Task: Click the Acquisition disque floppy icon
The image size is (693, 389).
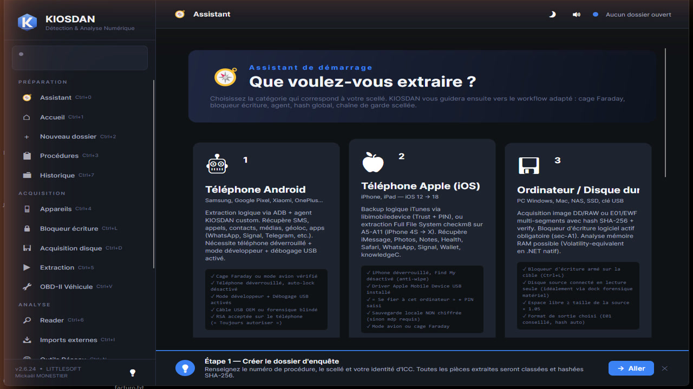Action: [x=27, y=248]
